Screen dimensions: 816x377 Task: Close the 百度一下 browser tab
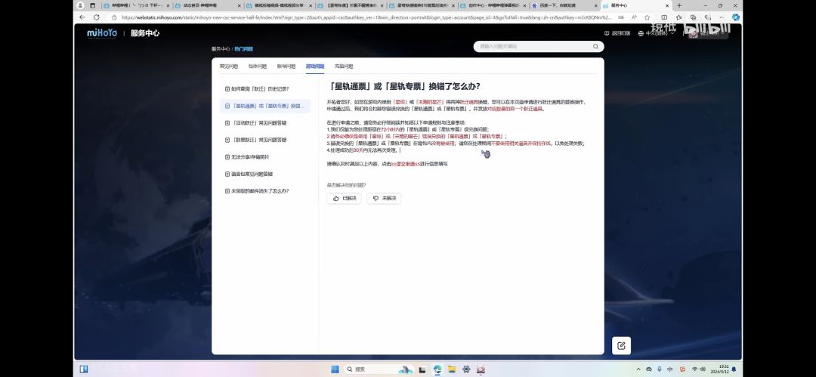click(595, 6)
